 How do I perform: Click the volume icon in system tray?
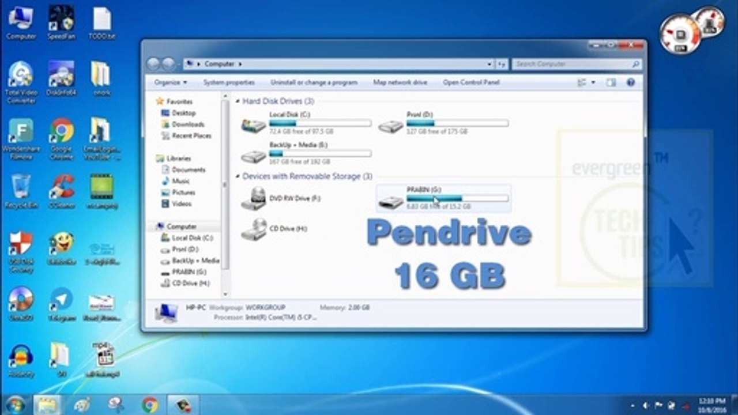tap(646, 405)
